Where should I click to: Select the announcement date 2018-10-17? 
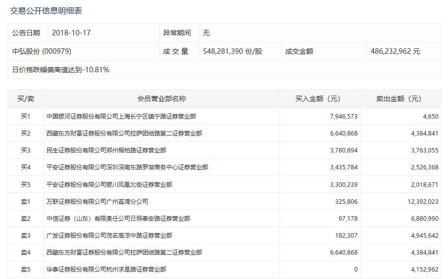[71, 33]
